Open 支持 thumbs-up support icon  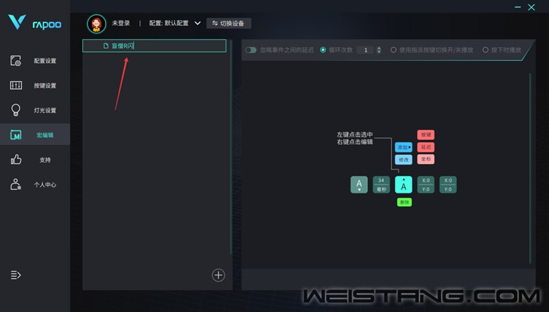[x=16, y=160]
